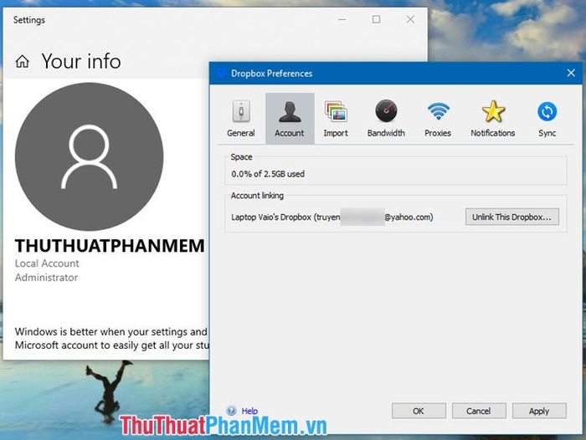Click the Unlink This Dropbox button
This screenshot has height=440, width=586.
pyautogui.click(x=512, y=217)
